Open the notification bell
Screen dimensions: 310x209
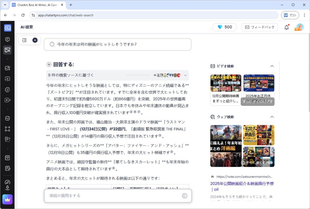[x=286, y=27]
